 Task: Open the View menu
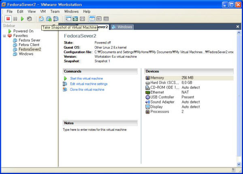click(32, 11)
